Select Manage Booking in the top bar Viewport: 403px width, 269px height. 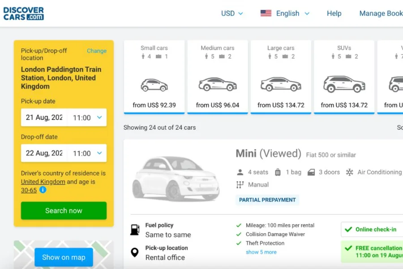pyautogui.click(x=381, y=13)
